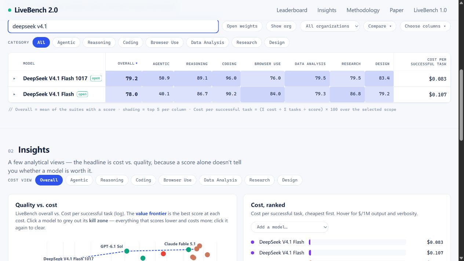Click the 78.0 overall score cell
464x261 pixels.
pos(124,94)
